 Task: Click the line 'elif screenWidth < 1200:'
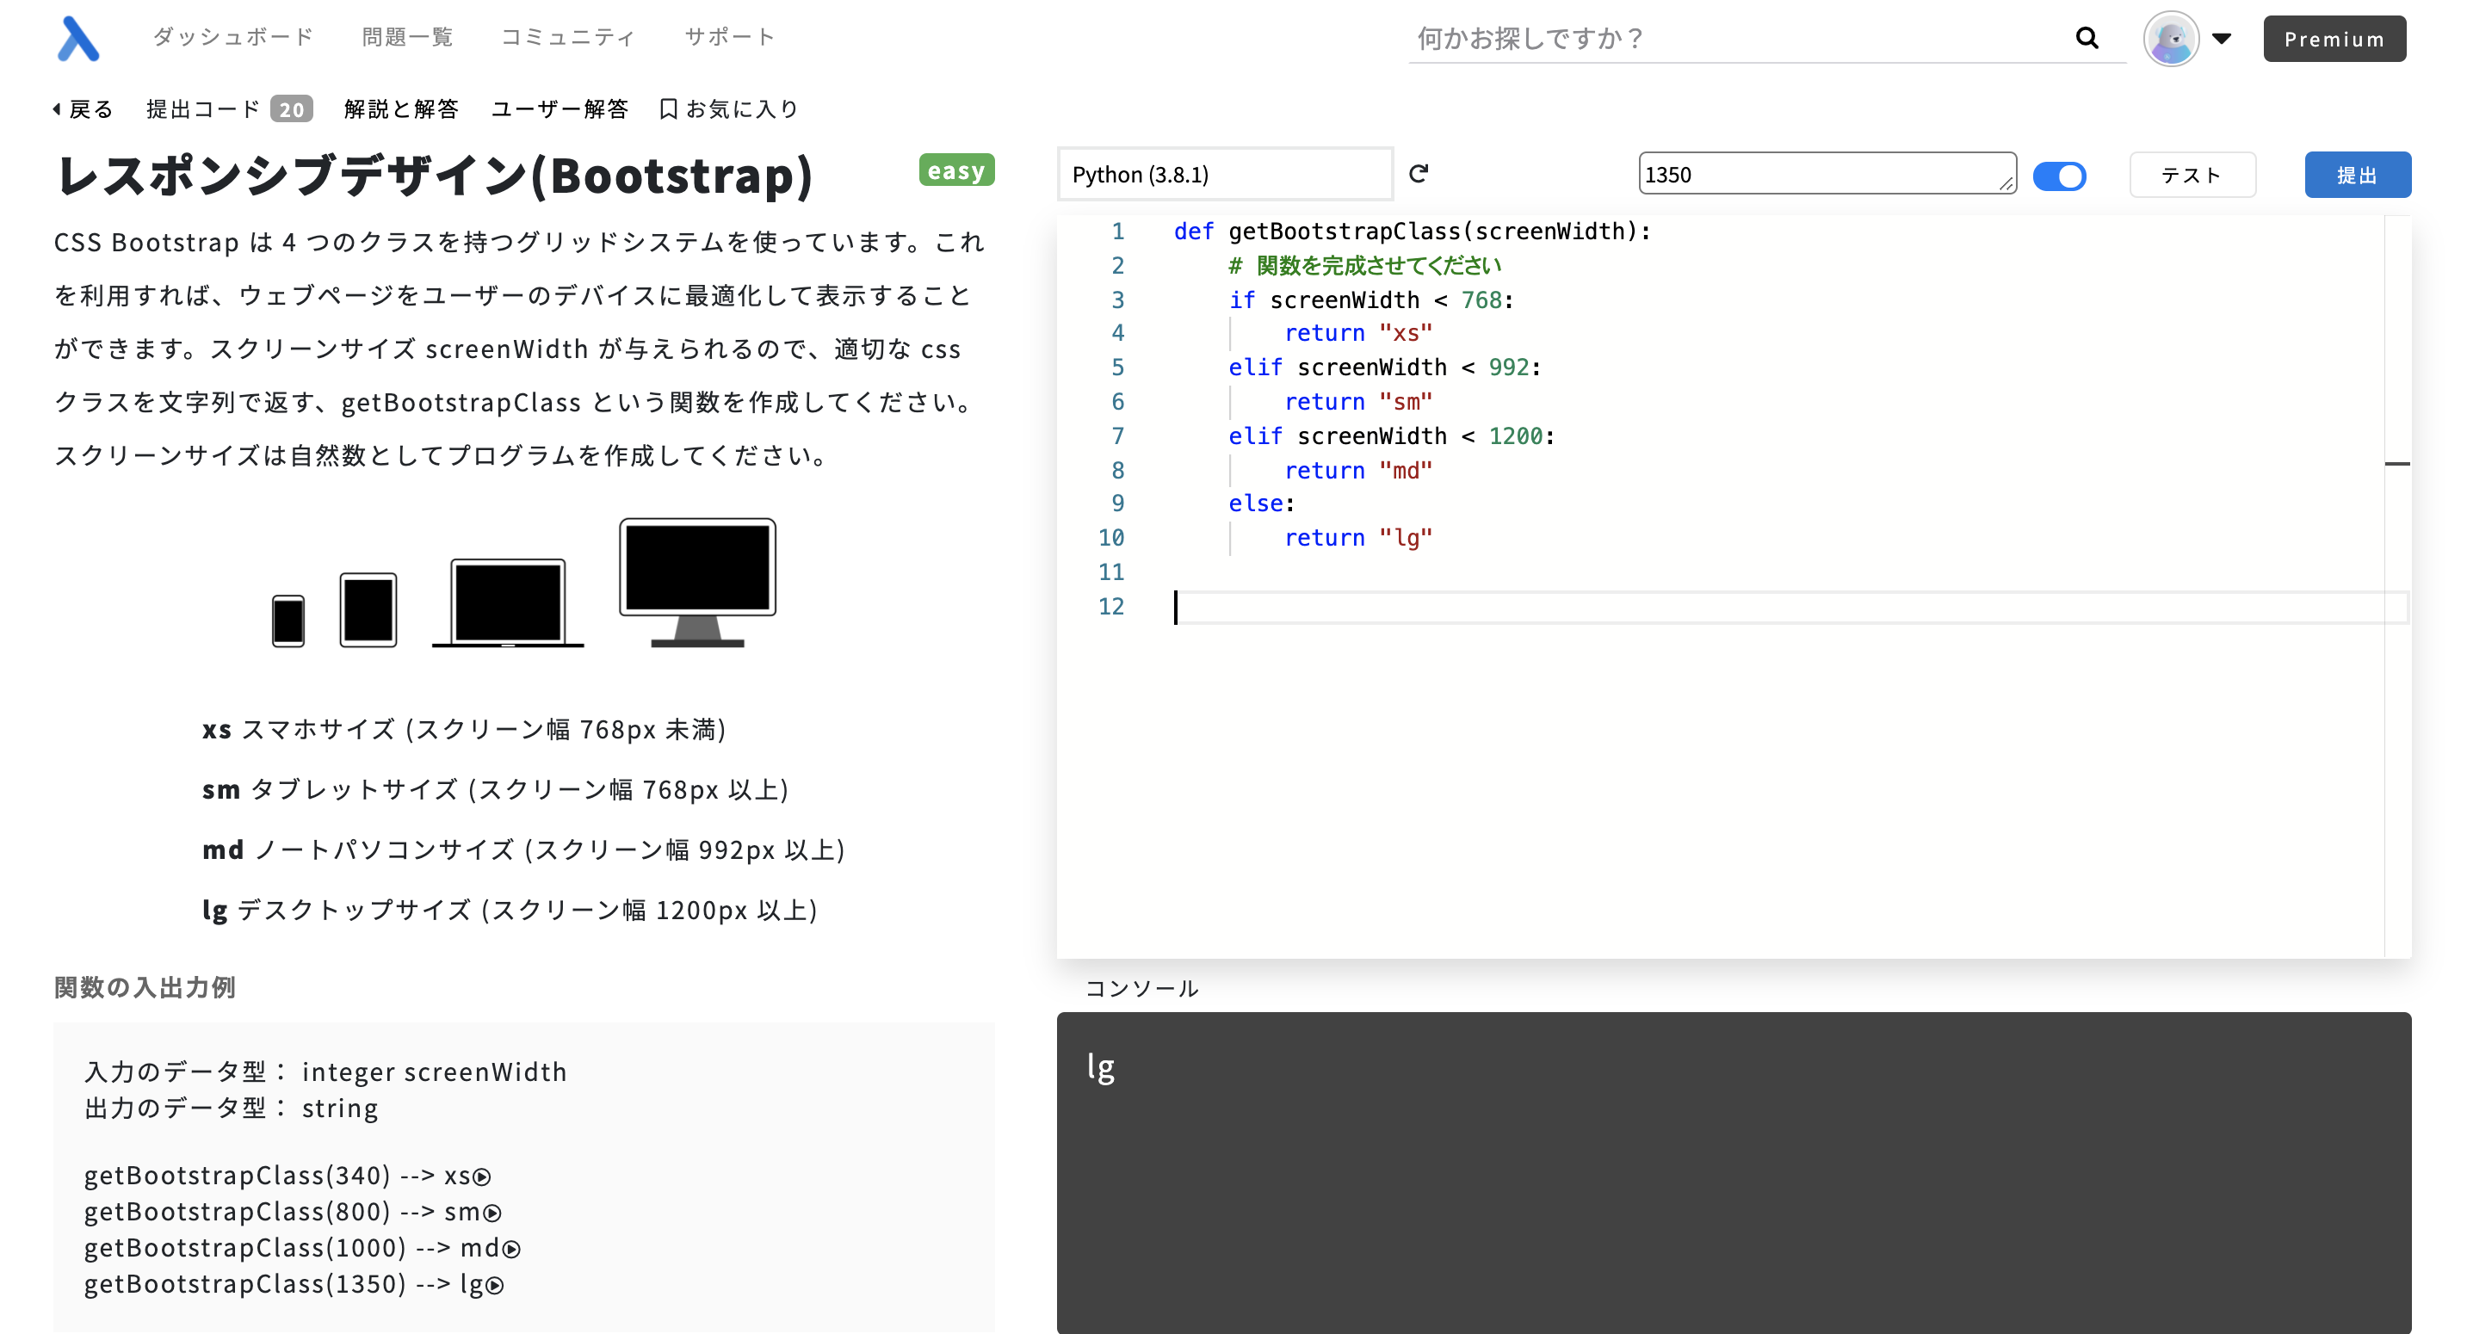pos(1392,436)
